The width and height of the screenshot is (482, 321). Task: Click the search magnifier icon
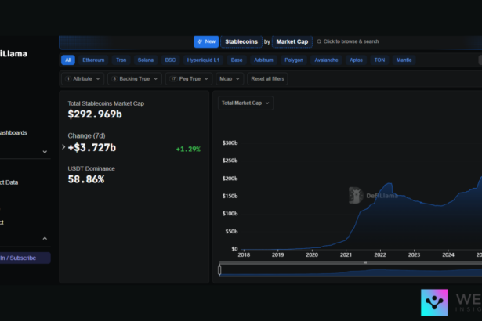click(318, 41)
